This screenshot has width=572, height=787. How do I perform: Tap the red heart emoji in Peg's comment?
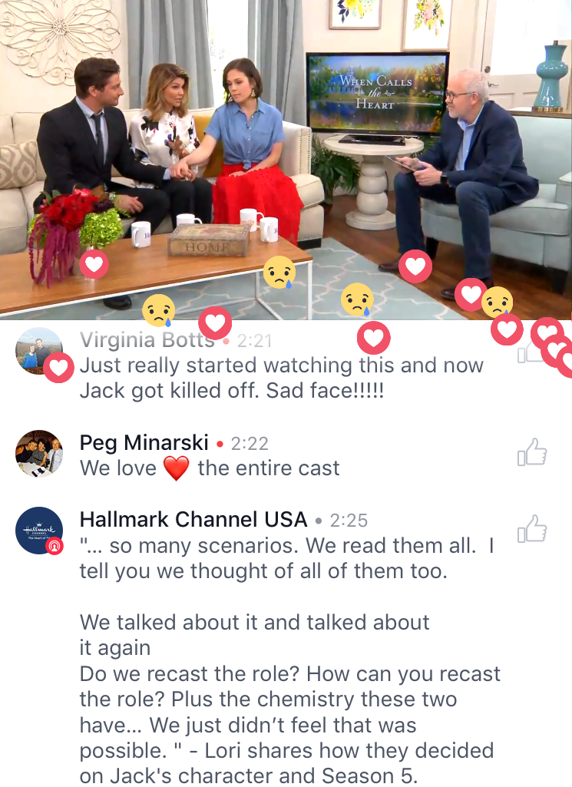coord(177,468)
